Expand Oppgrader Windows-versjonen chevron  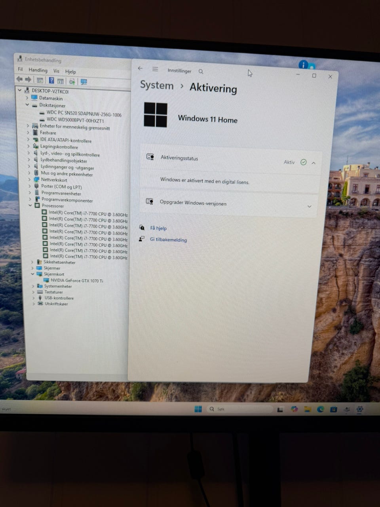coord(310,206)
